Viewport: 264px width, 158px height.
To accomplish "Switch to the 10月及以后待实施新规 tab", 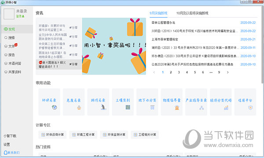I will pos(192,13).
